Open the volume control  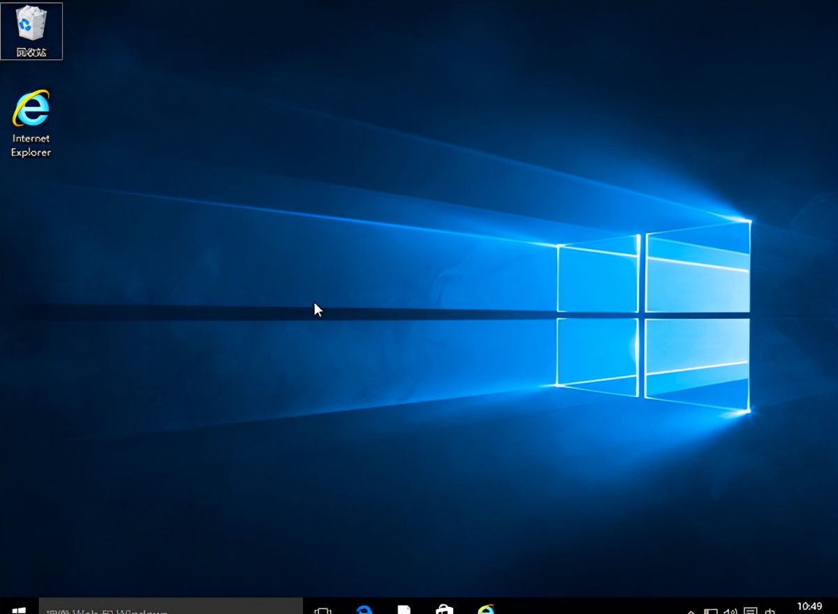click(729, 611)
